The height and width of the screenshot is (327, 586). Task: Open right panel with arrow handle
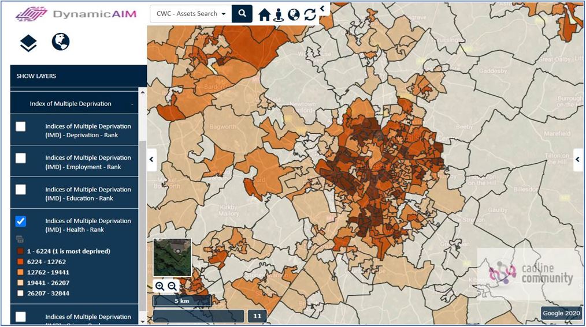tap(578, 160)
